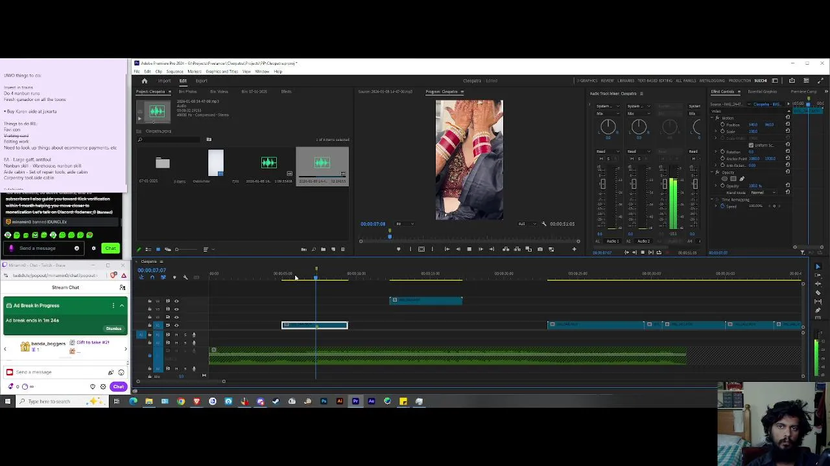Click the pen mask tool under Opacity
The width and height of the screenshot is (830, 466).
pos(742,179)
